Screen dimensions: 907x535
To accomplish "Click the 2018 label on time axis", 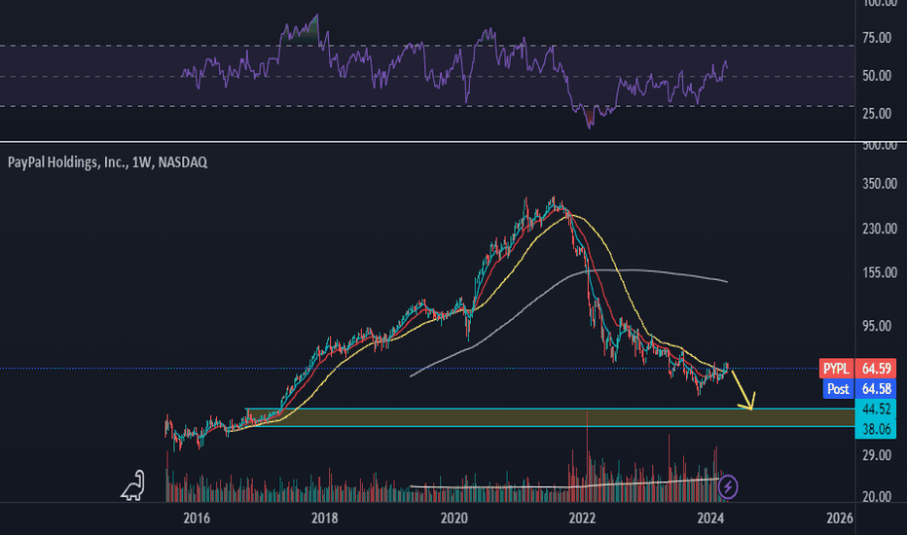I will click(x=324, y=517).
